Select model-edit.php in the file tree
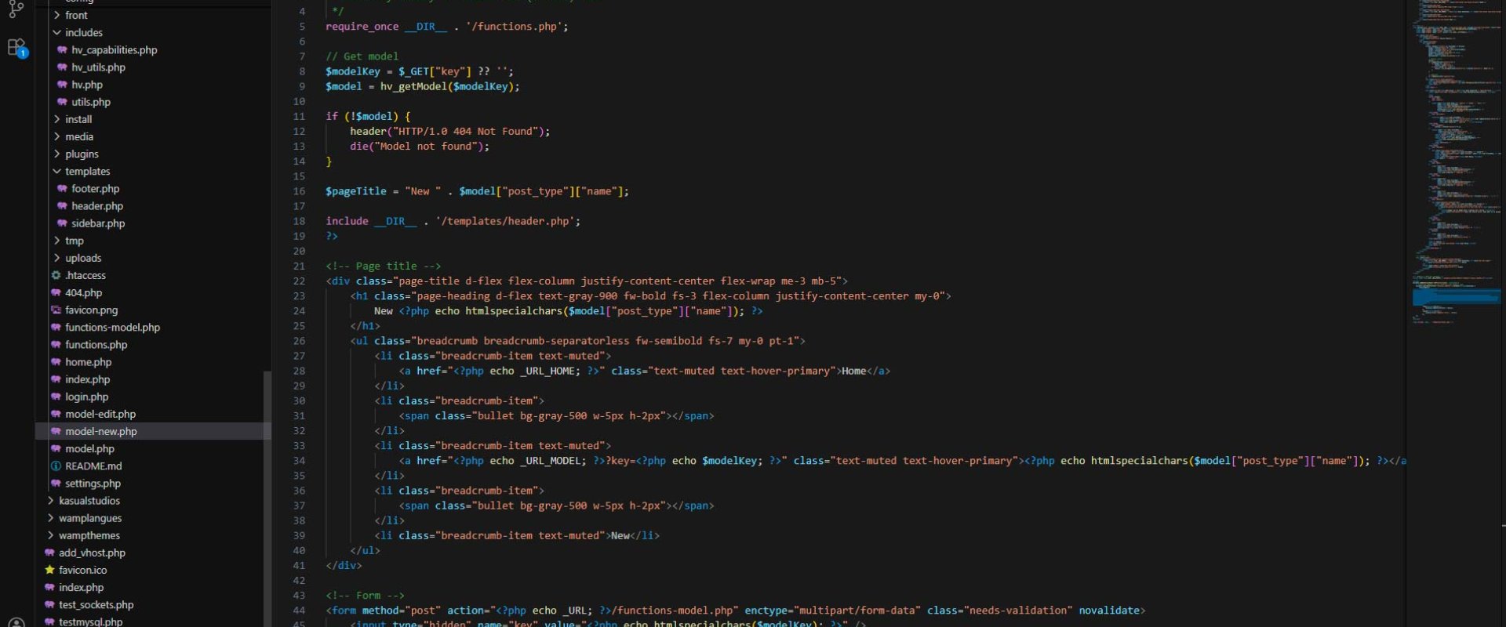Viewport: 1506px width, 627px height. point(100,414)
